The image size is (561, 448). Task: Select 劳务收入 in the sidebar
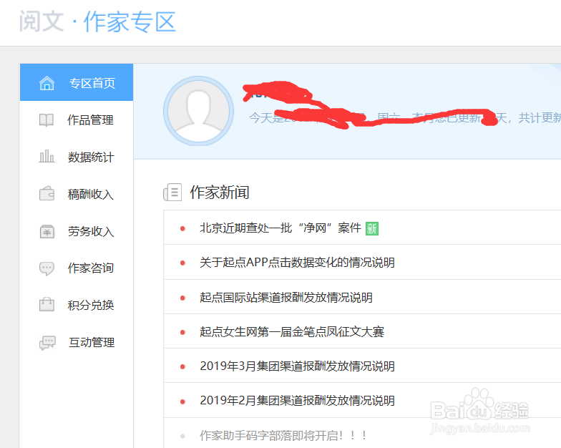(x=77, y=231)
